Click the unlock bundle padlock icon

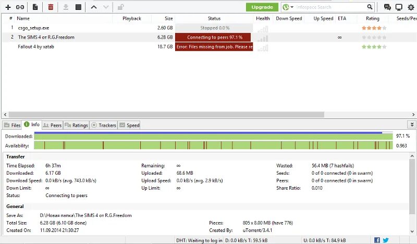click(x=120, y=7)
